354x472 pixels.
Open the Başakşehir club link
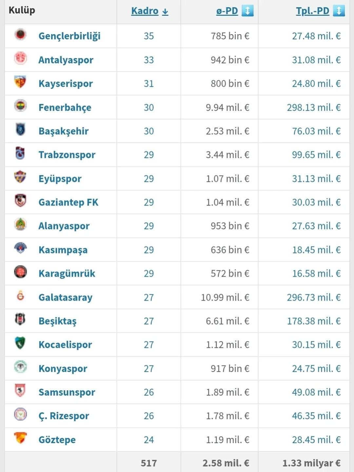[x=64, y=131]
